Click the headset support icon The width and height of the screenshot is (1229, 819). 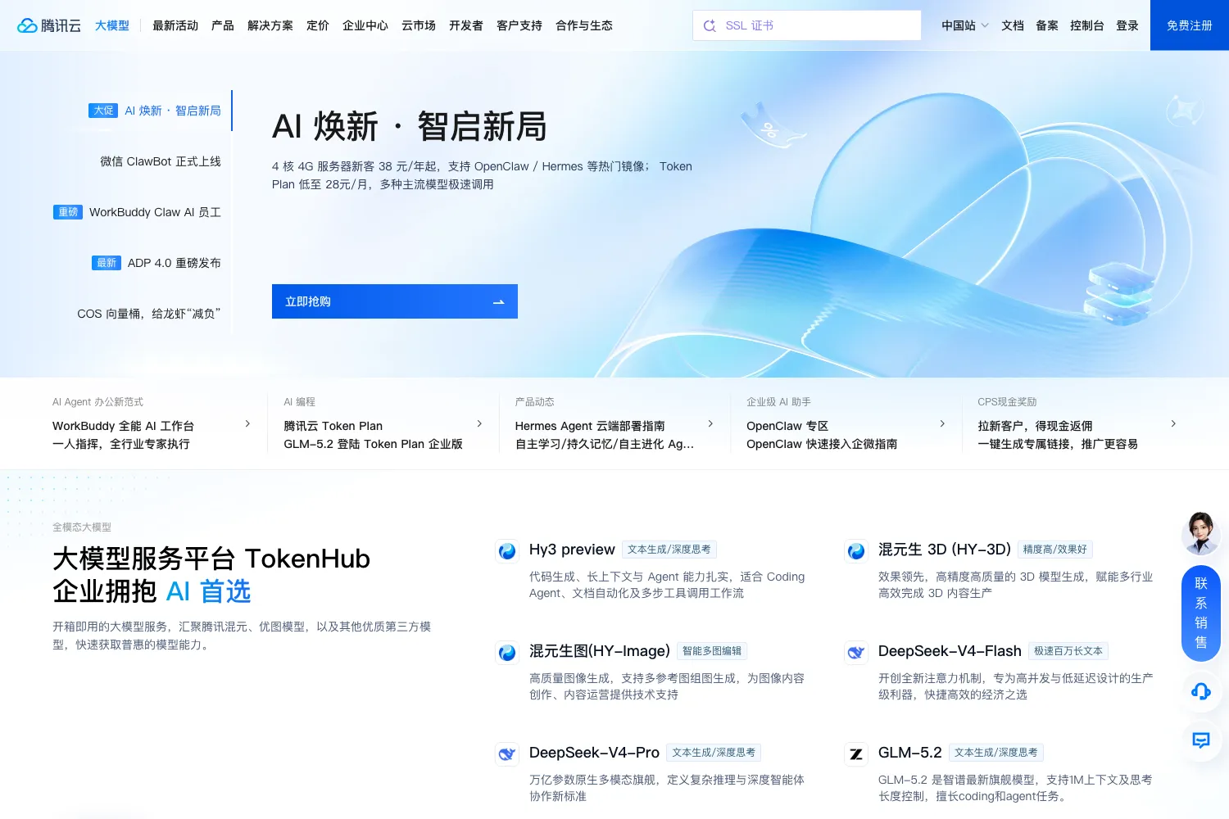click(x=1201, y=691)
